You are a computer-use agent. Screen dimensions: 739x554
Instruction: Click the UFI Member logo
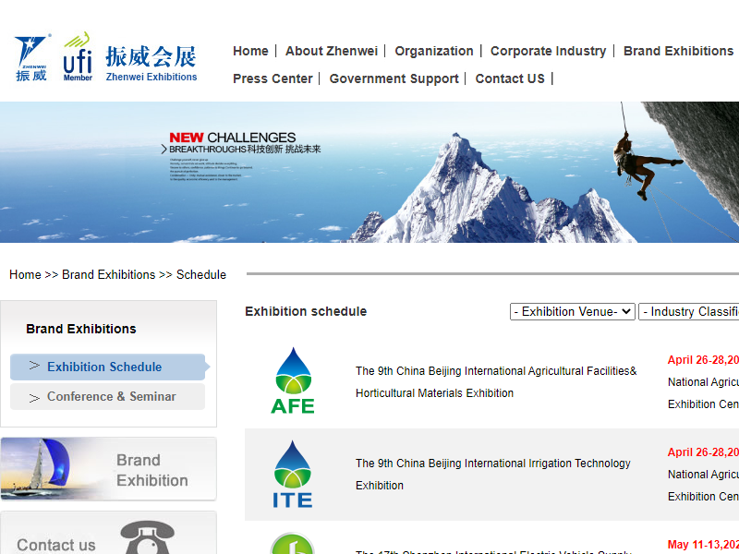(x=78, y=56)
